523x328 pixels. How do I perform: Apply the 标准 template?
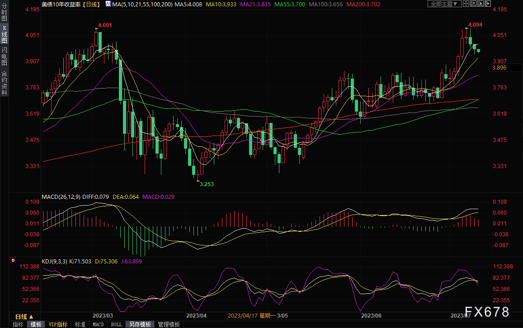point(80,324)
